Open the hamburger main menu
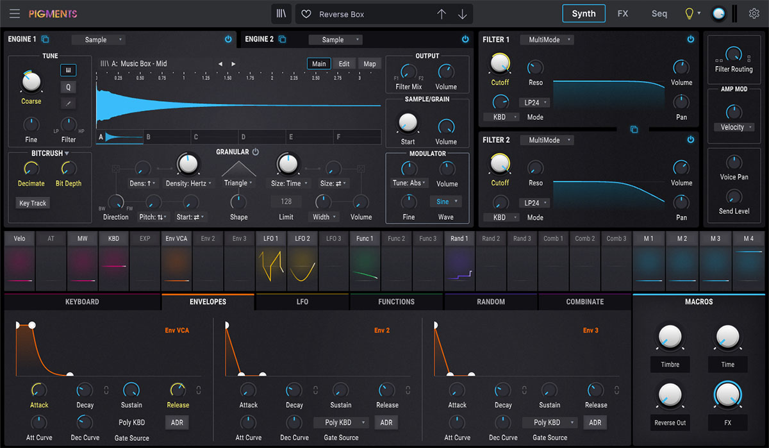Screen dimensions: 769x448 [15, 13]
